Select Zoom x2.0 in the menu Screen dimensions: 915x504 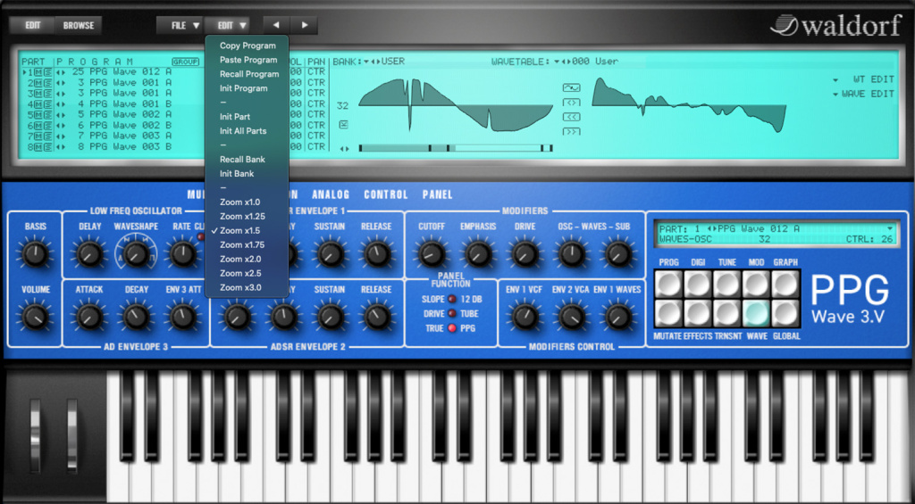click(x=240, y=259)
